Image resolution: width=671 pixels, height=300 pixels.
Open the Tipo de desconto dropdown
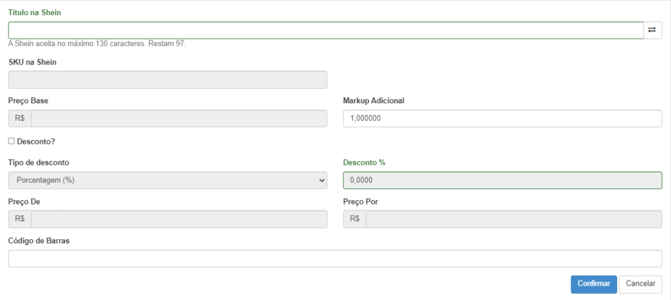pos(168,180)
